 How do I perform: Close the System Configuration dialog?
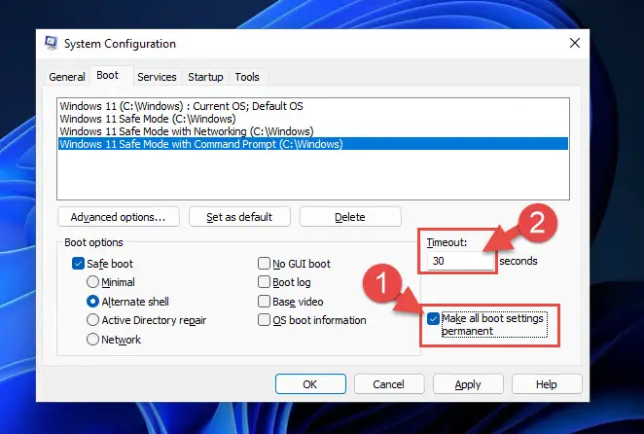click(575, 43)
